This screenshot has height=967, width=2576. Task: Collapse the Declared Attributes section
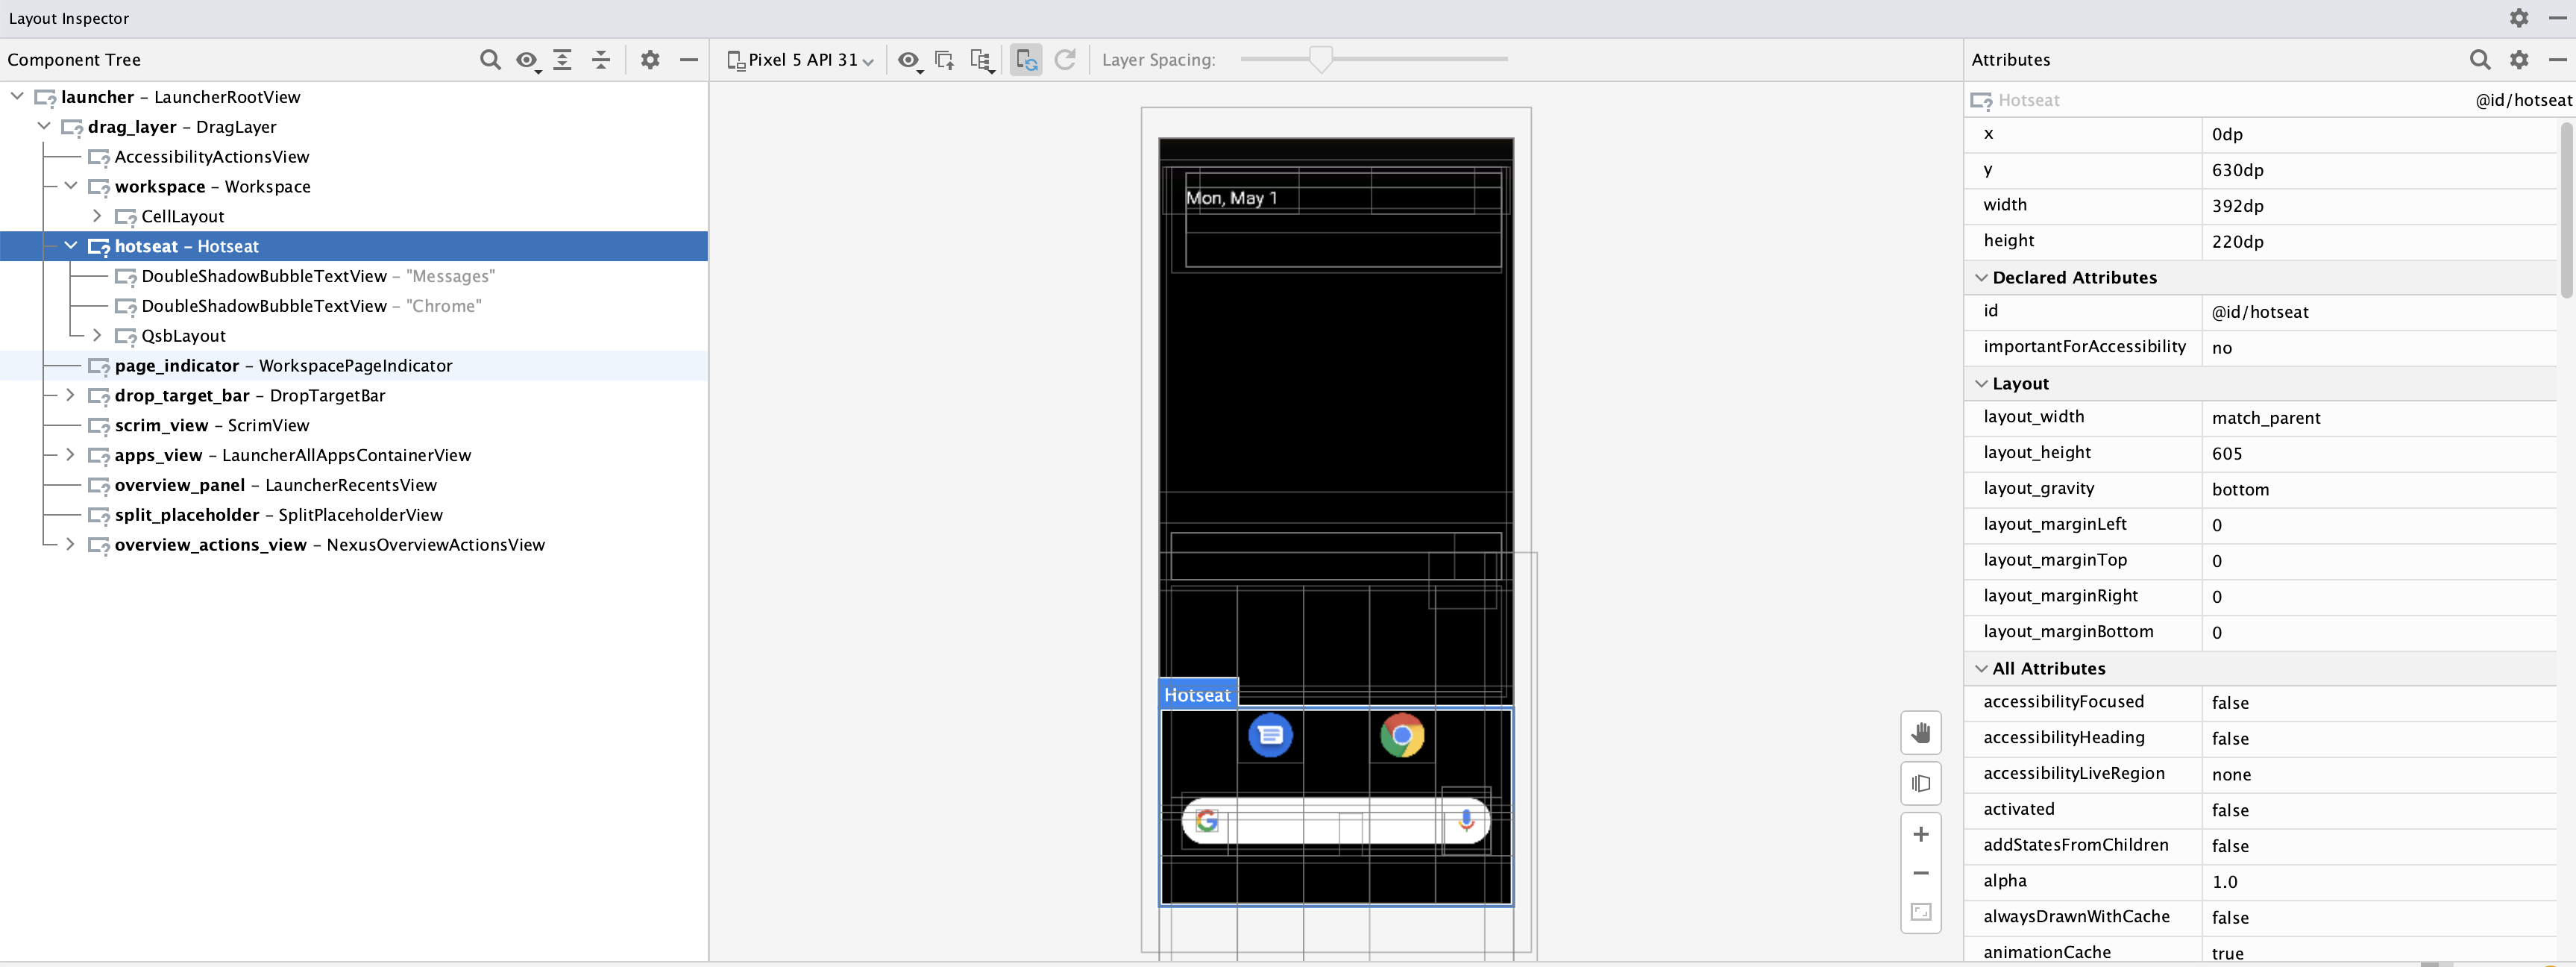pos(1981,278)
